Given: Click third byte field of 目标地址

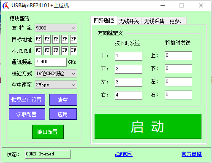Looking at the screenshot, I should [x=56, y=39].
